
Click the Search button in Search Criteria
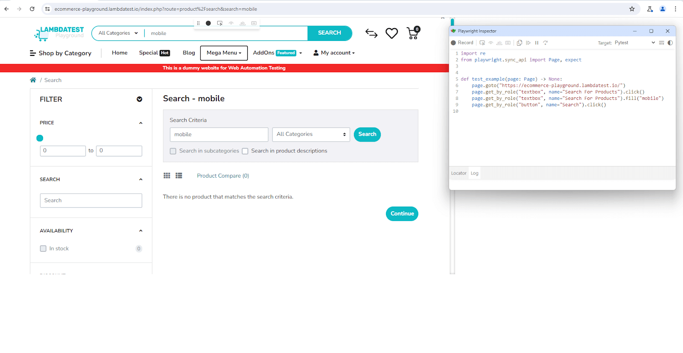pos(367,134)
